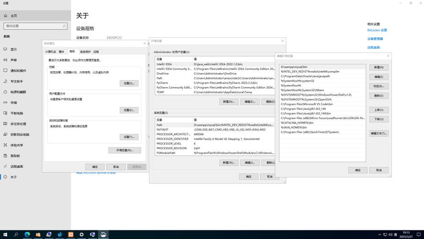This screenshot has height=239, width=424.
Task: Click 下移(O) to move the entry down
Action: [379, 119]
